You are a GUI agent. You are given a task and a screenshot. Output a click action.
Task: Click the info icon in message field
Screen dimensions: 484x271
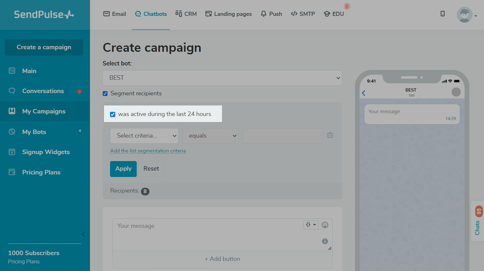(x=325, y=241)
